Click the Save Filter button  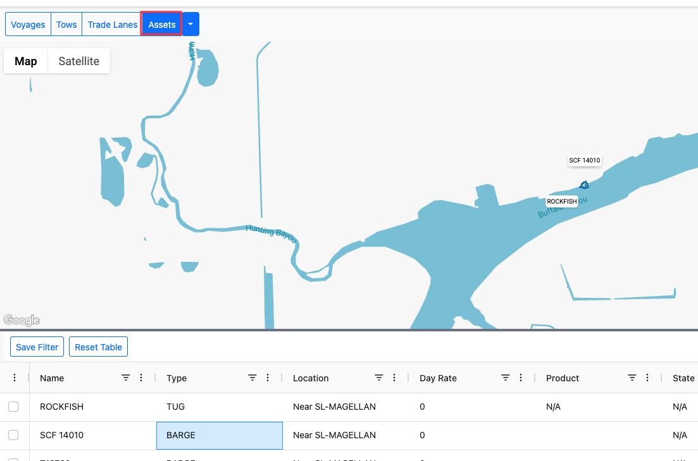coord(37,347)
